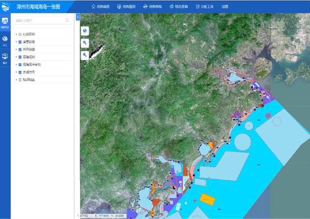Expand the 用海规划 tree node arrow
The height and width of the screenshot is (219, 310).
coord(16,57)
